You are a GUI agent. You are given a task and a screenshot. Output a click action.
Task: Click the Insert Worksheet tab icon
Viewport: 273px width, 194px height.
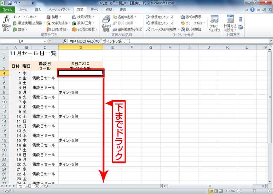tap(46, 186)
